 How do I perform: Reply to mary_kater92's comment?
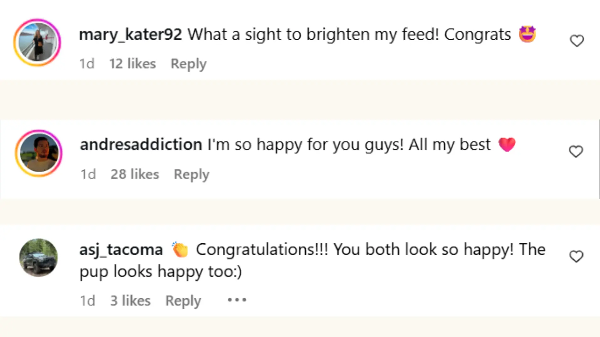pyautogui.click(x=188, y=64)
